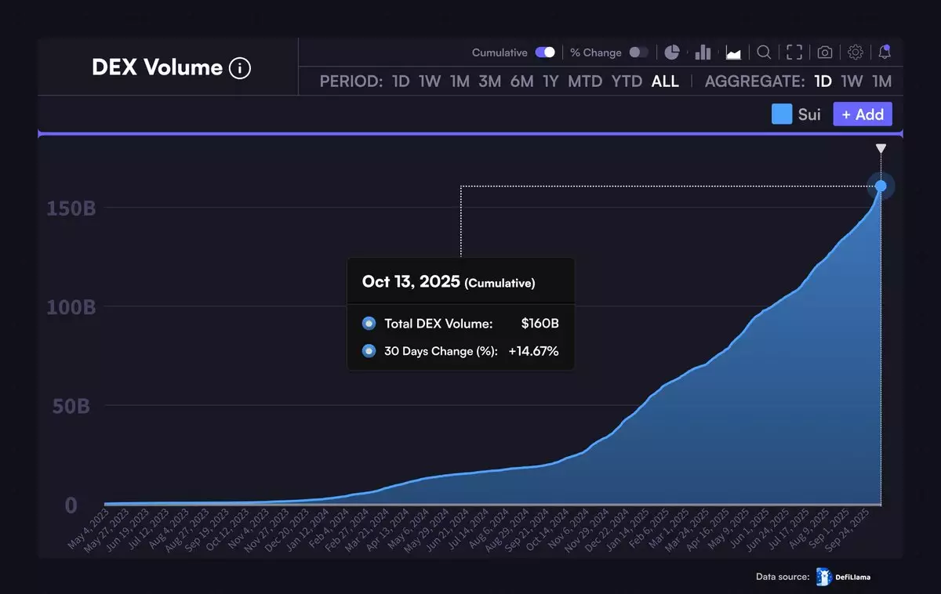Set period to 1D

click(x=401, y=81)
